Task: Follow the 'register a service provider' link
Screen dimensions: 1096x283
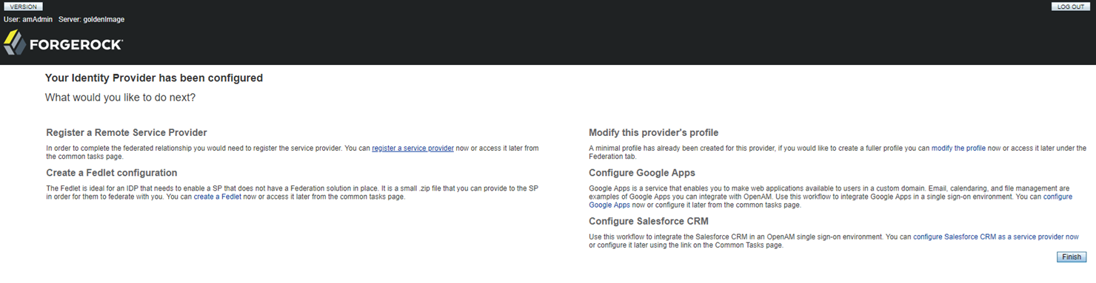Action: click(412, 149)
